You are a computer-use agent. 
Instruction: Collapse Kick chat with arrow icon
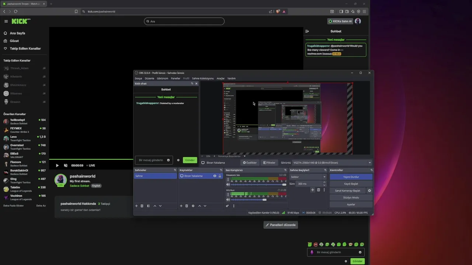pyautogui.click(x=307, y=31)
